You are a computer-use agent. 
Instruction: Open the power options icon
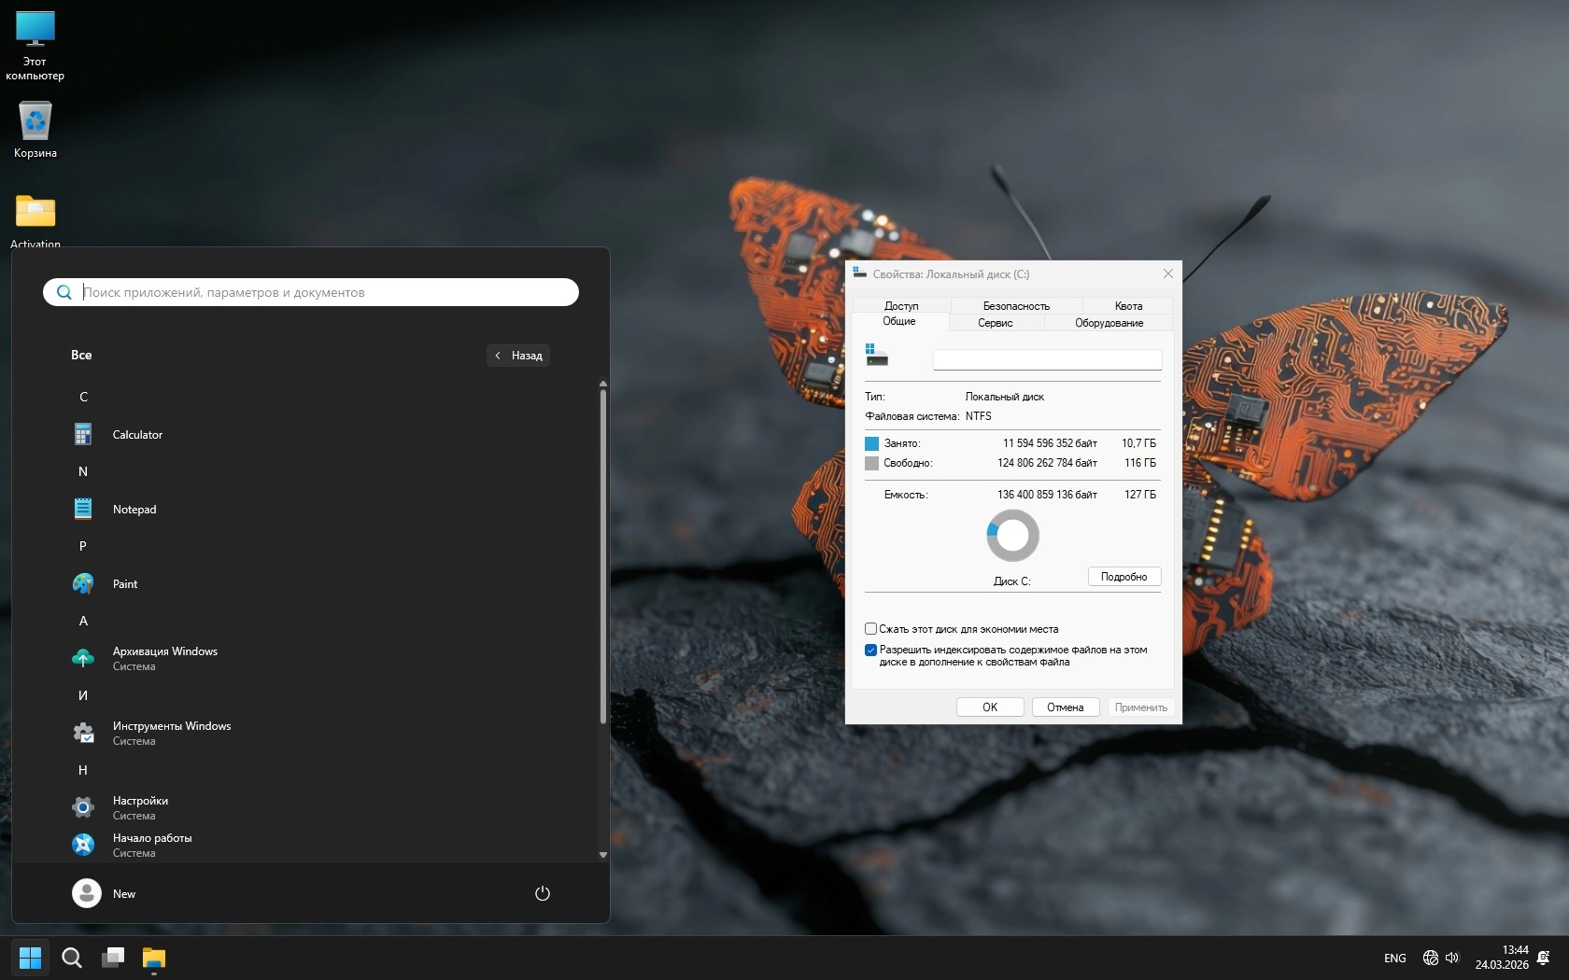[543, 893]
